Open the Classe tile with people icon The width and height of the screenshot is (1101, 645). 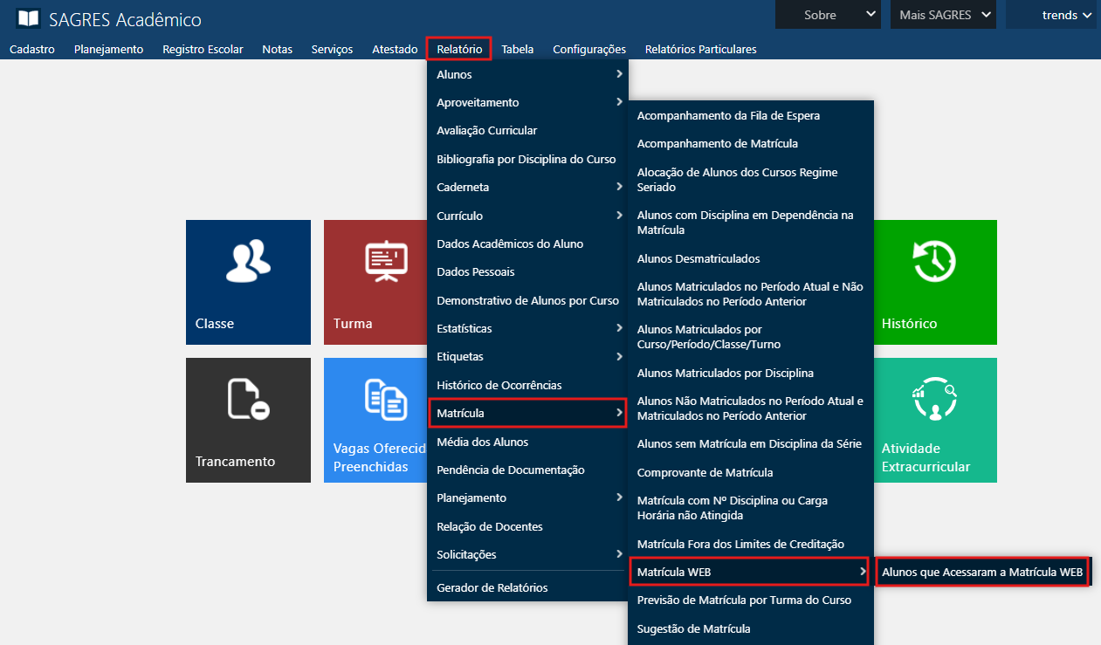[248, 281]
